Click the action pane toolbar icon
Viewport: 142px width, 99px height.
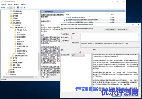21,8
